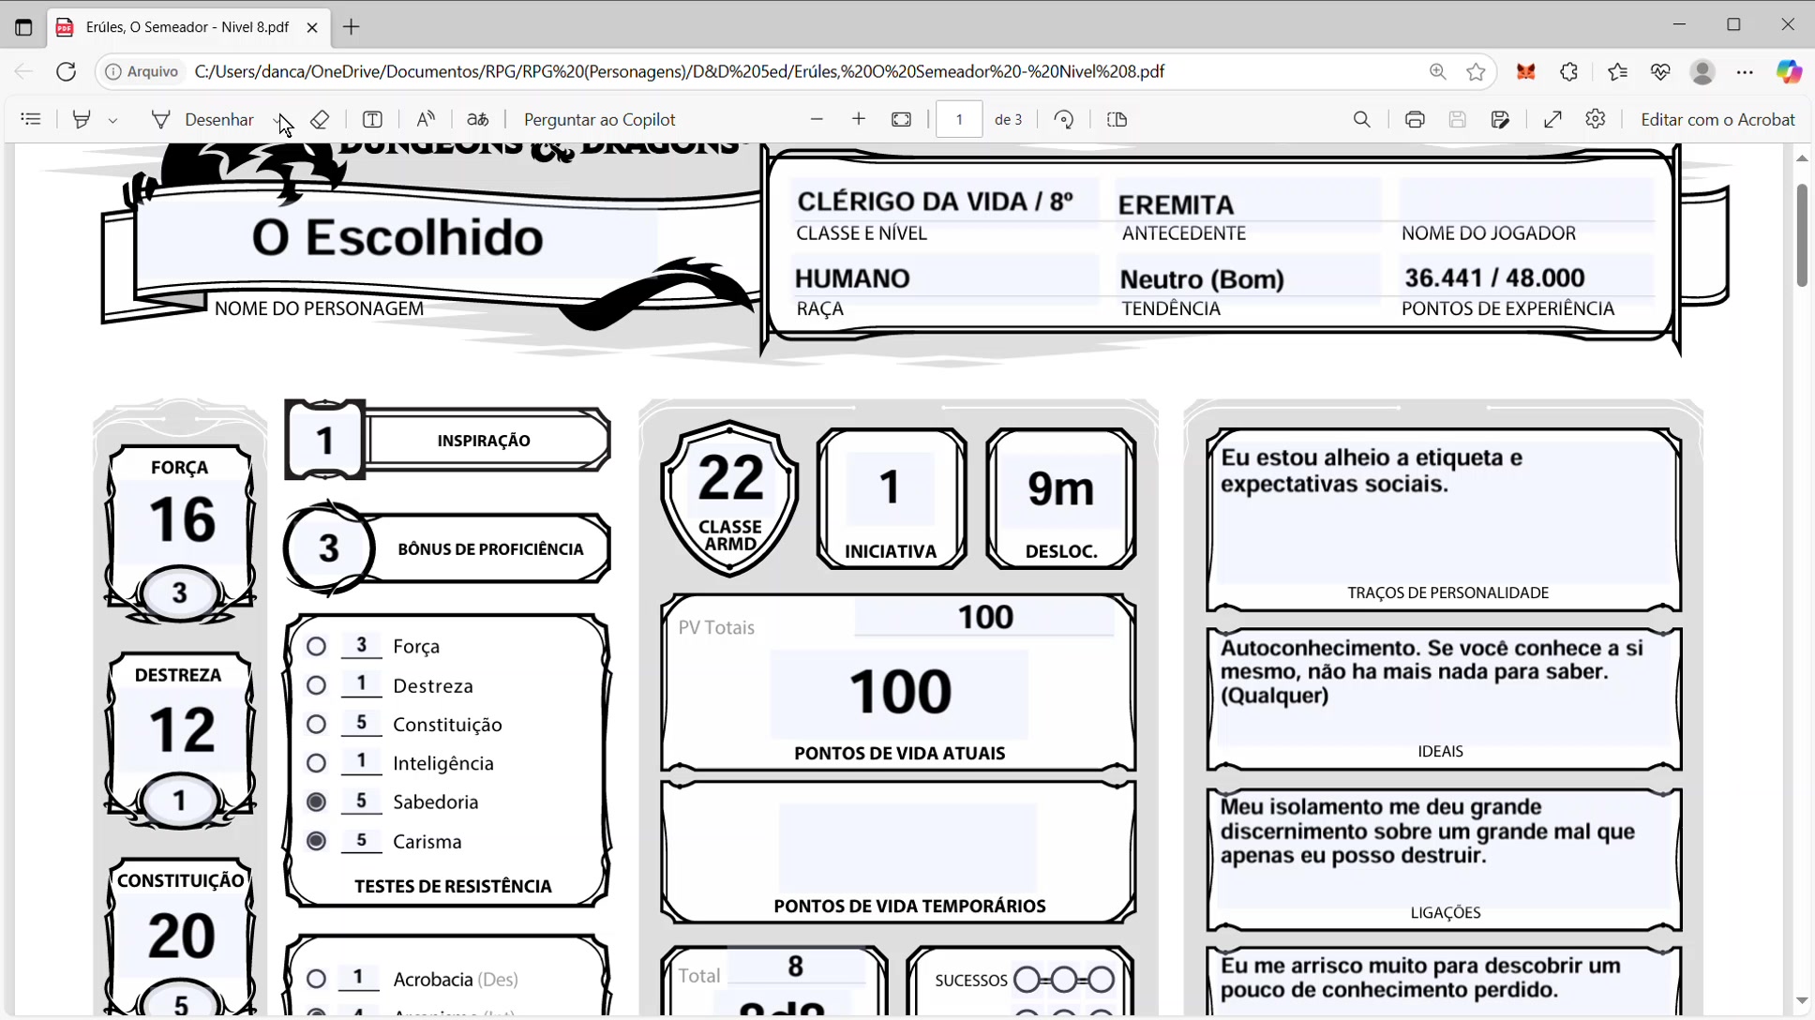
Task: Click Editar com o Acrobat
Action: point(1717,119)
